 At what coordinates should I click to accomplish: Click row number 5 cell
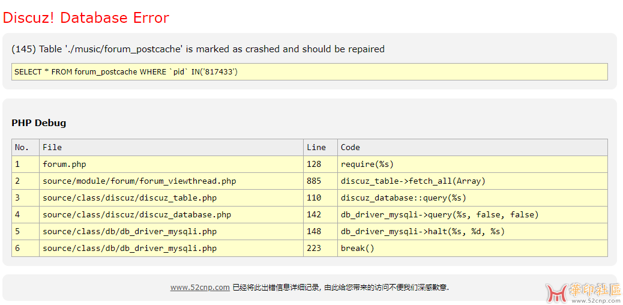[25, 231]
